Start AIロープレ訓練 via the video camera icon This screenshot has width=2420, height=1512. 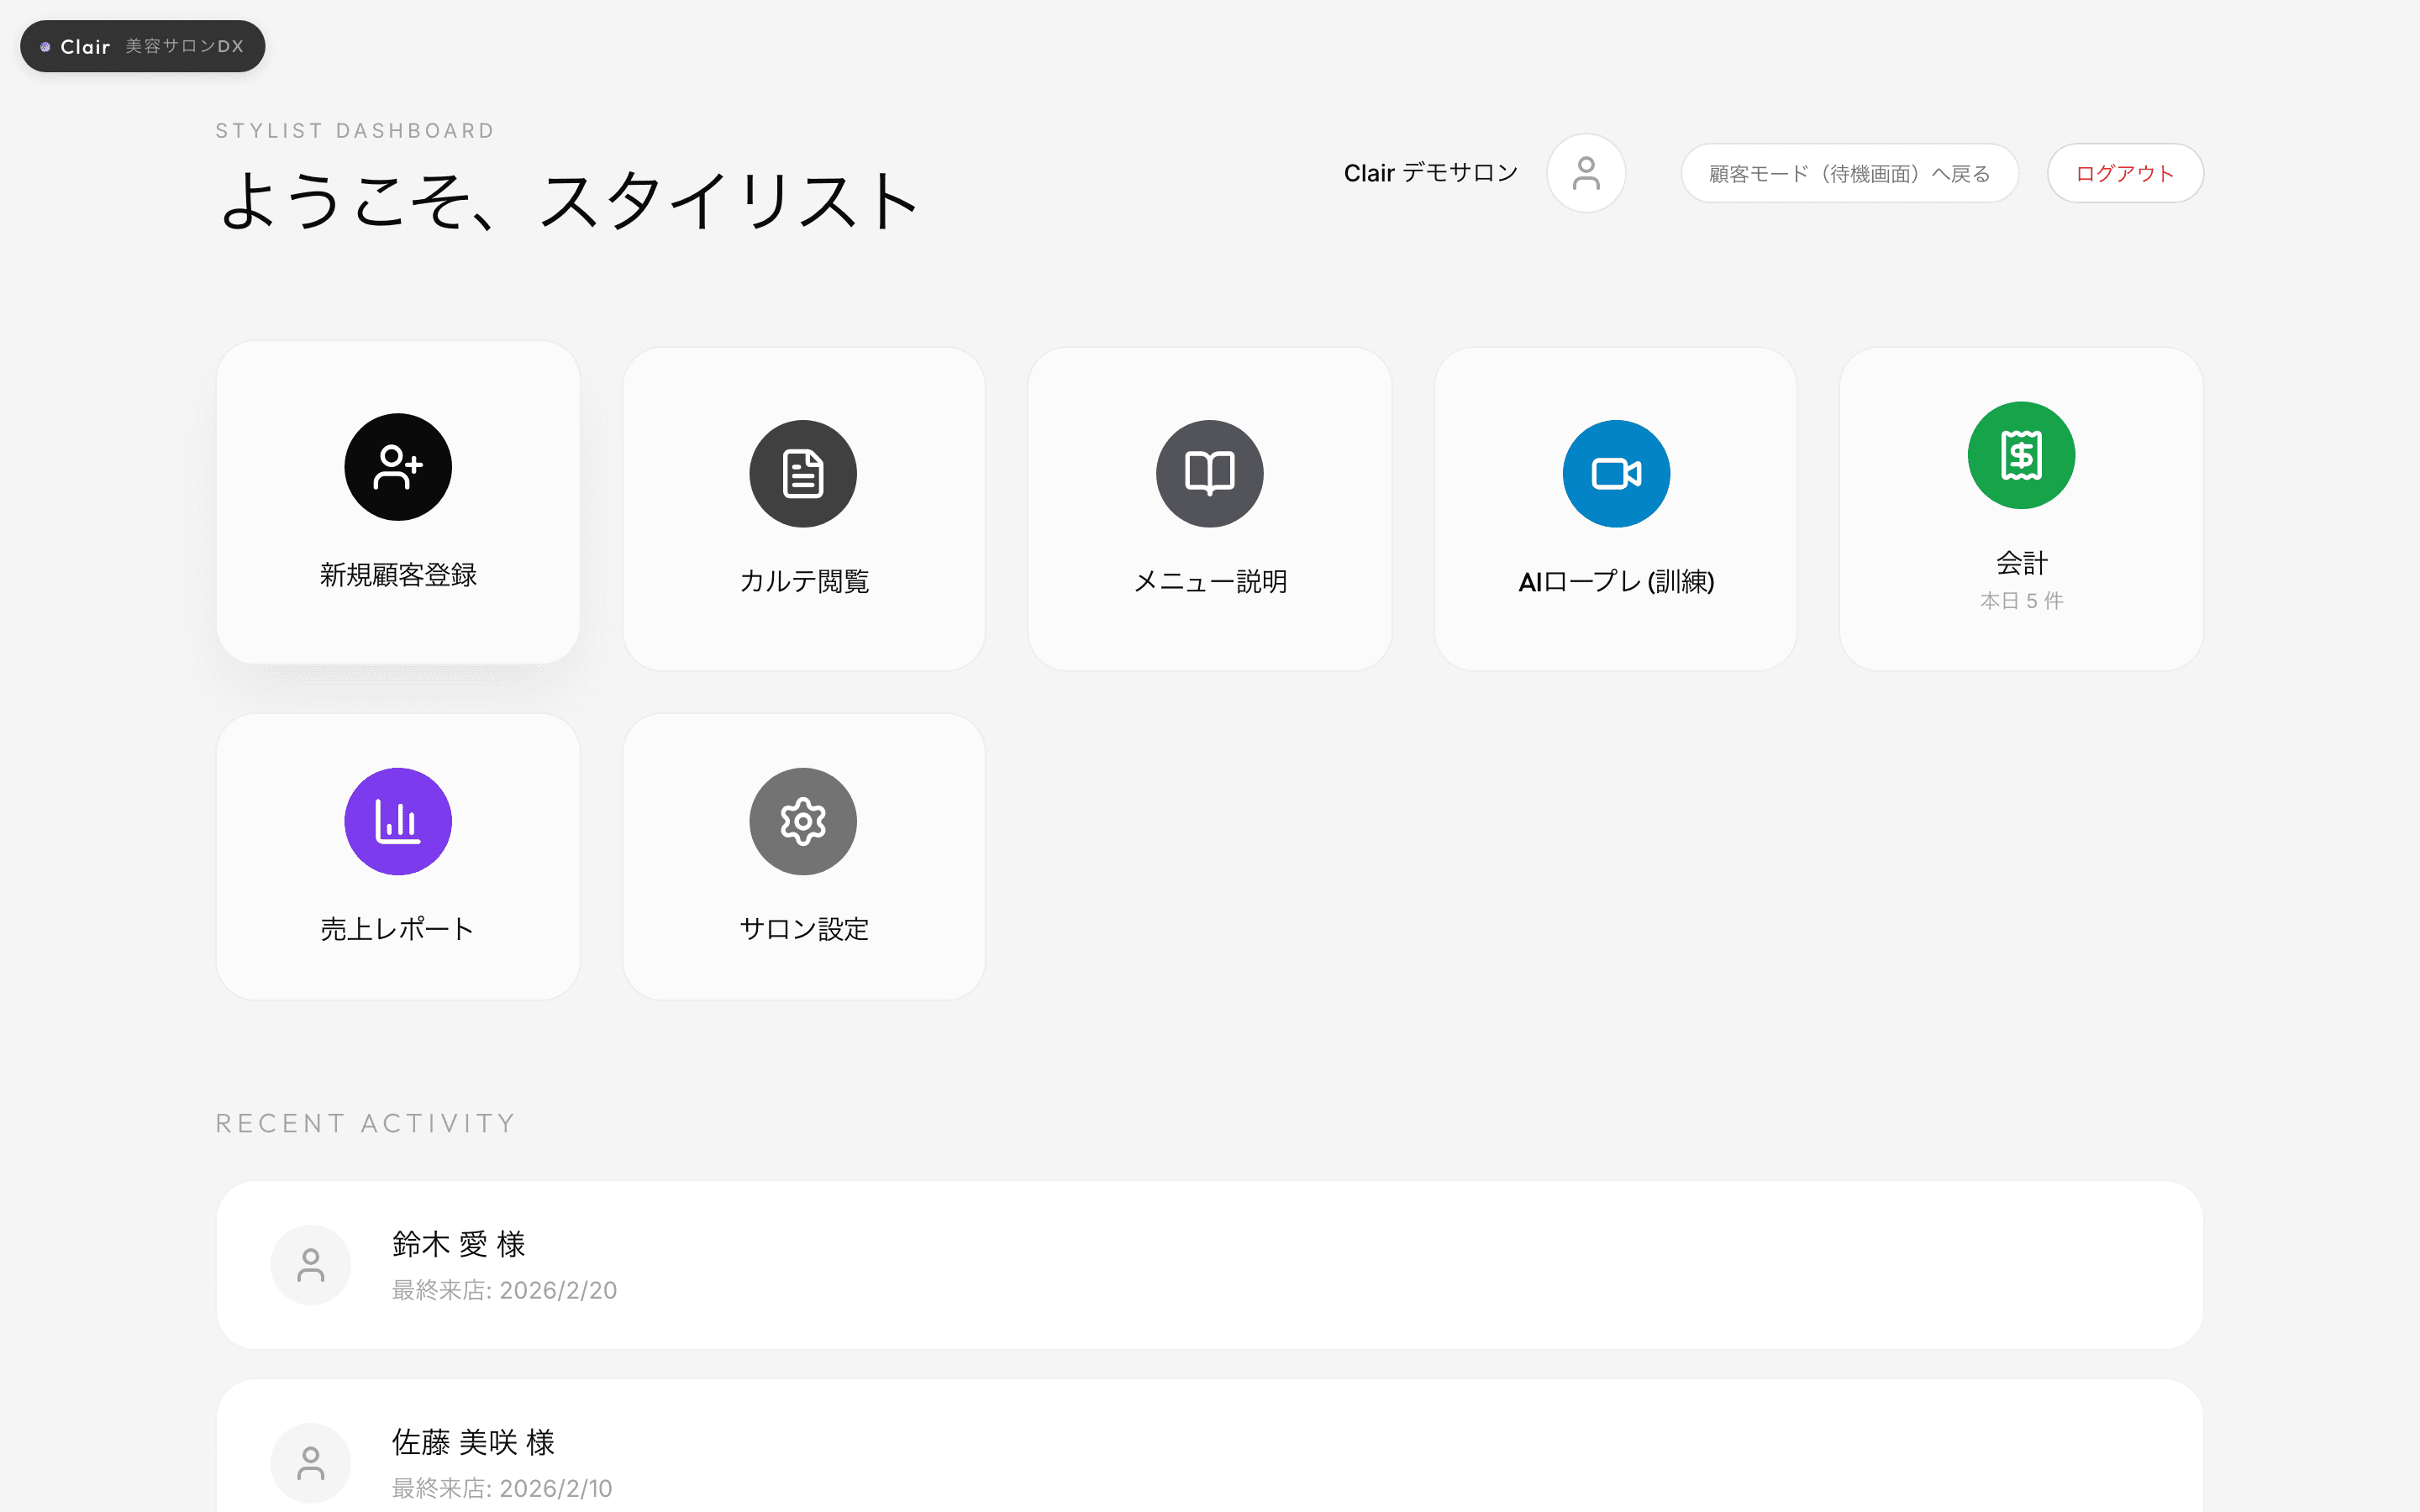(x=1615, y=473)
